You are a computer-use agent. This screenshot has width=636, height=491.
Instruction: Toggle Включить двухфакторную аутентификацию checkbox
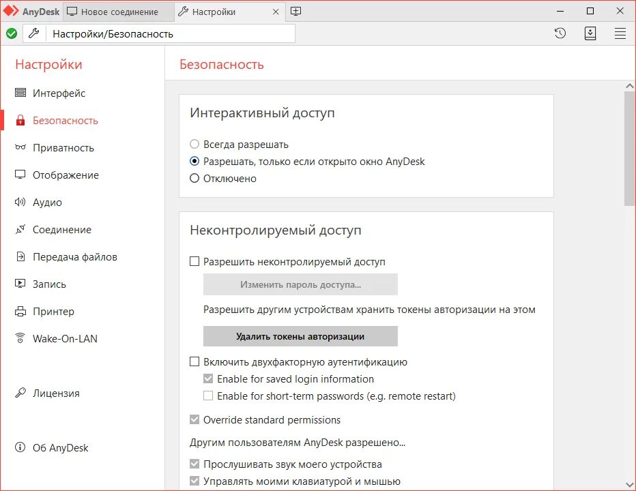coord(194,361)
